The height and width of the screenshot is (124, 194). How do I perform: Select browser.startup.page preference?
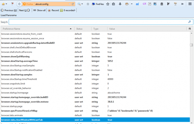click(x=95, y=106)
